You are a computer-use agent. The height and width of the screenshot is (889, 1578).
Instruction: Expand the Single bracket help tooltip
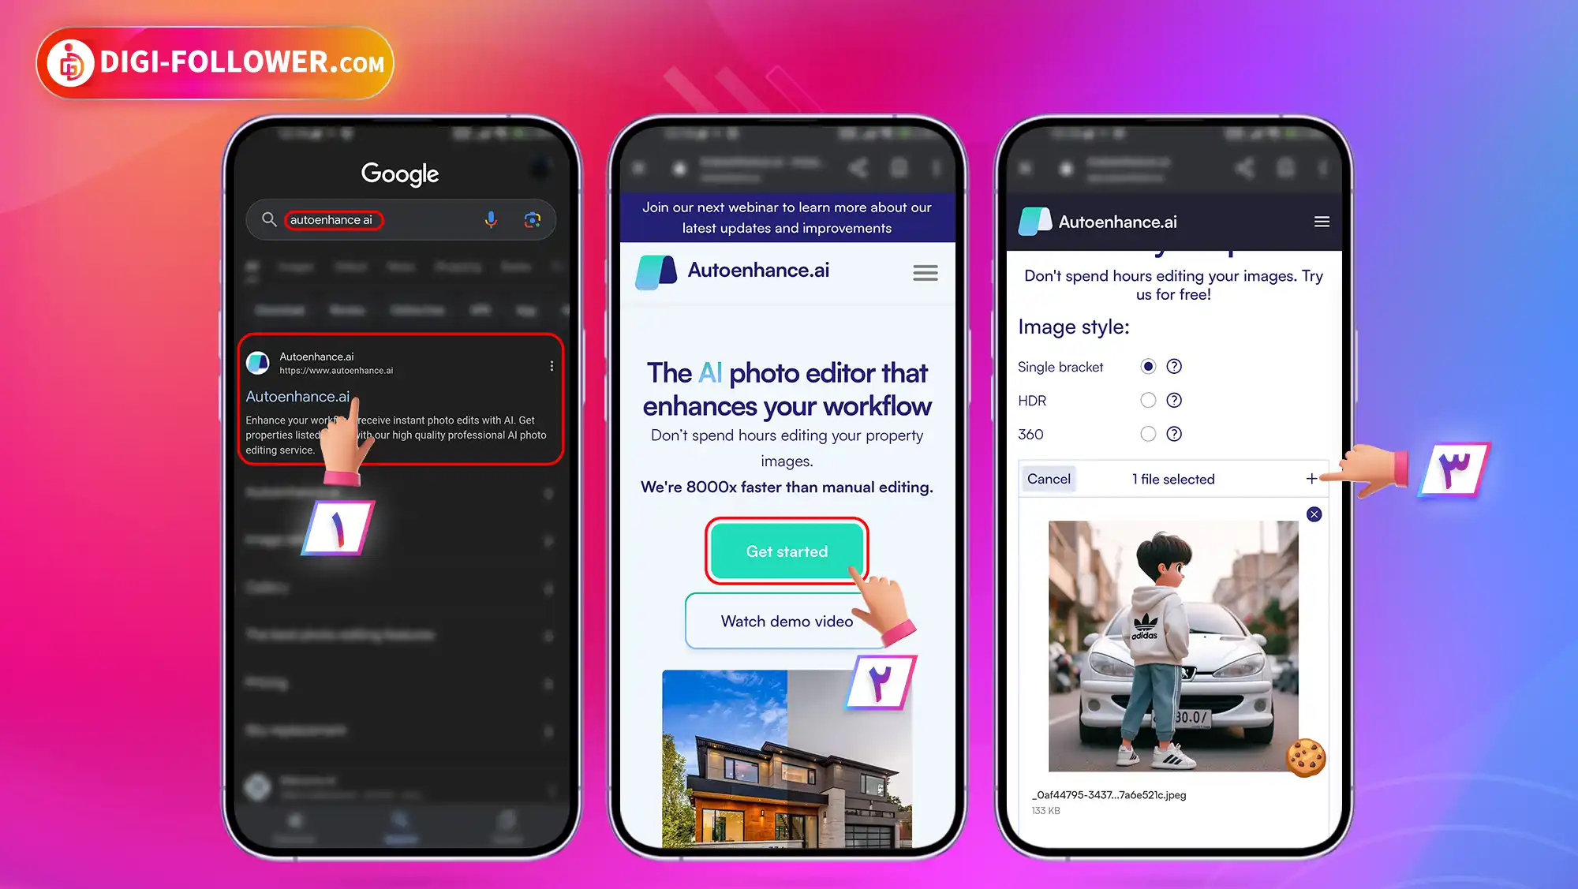(x=1174, y=367)
